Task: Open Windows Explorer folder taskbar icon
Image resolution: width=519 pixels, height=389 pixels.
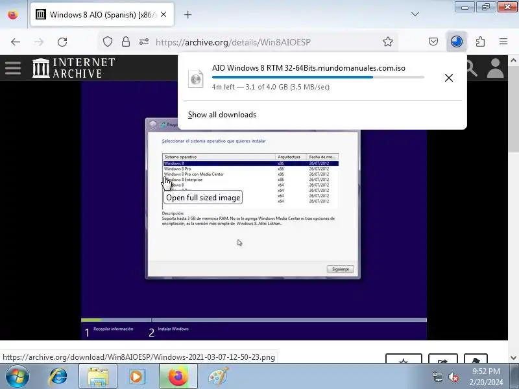Action: (x=98, y=377)
